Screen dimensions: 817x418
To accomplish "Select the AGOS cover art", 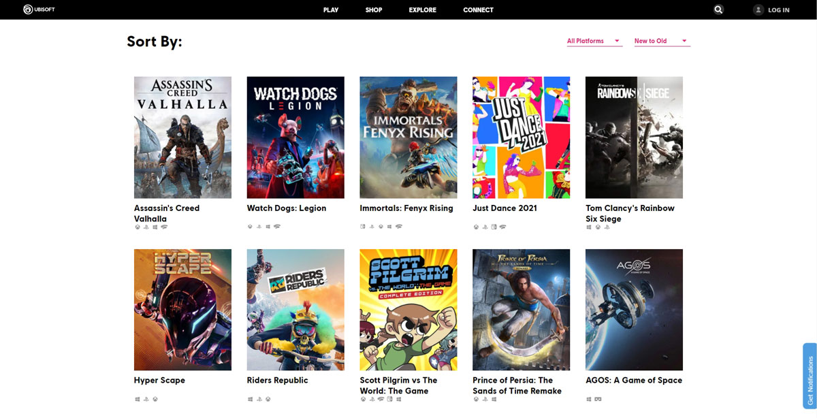I will pyautogui.click(x=635, y=310).
